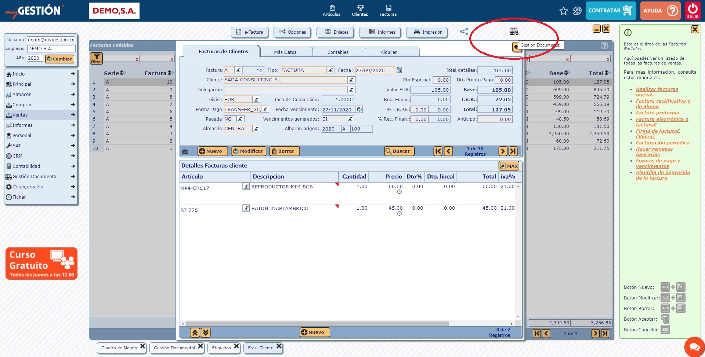Jump to last invoice record

pyautogui.click(x=513, y=151)
